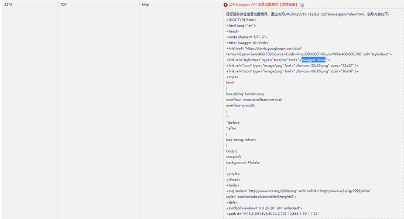This screenshot has width=404, height=219.
Task: Click the *:before, selector line
Action: [233, 123]
